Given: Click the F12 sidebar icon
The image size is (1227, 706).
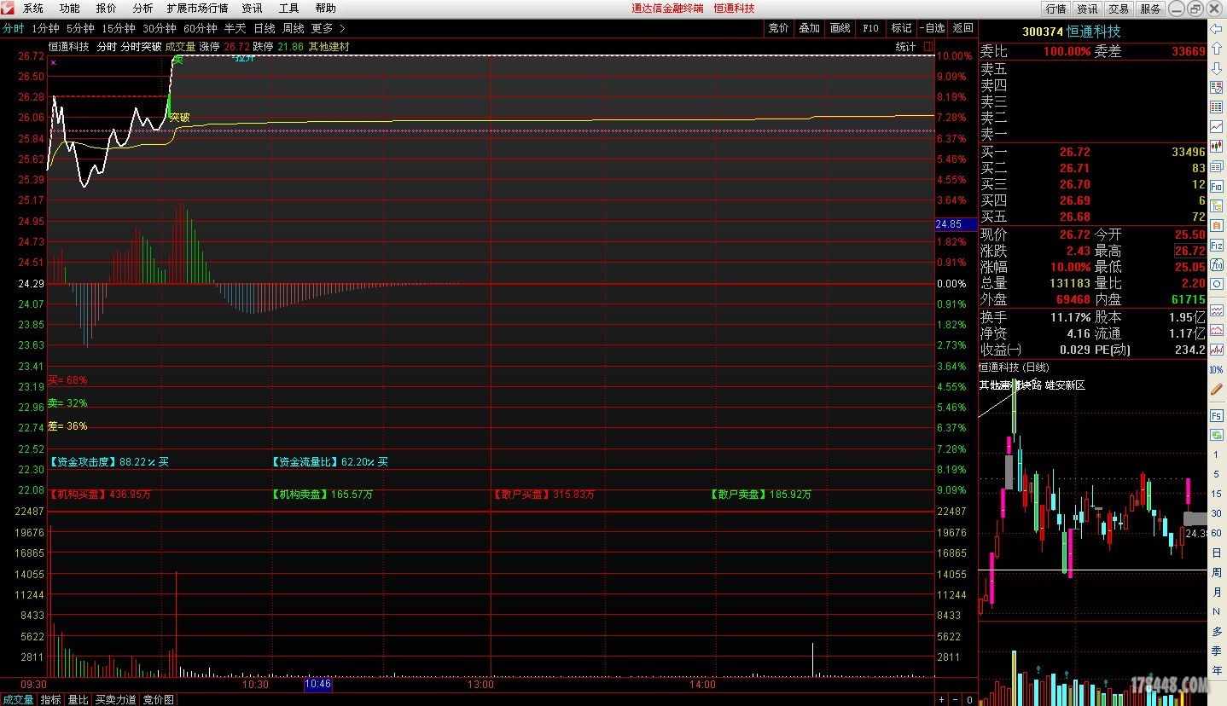Looking at the screenshot, I should click(1216, 245).
